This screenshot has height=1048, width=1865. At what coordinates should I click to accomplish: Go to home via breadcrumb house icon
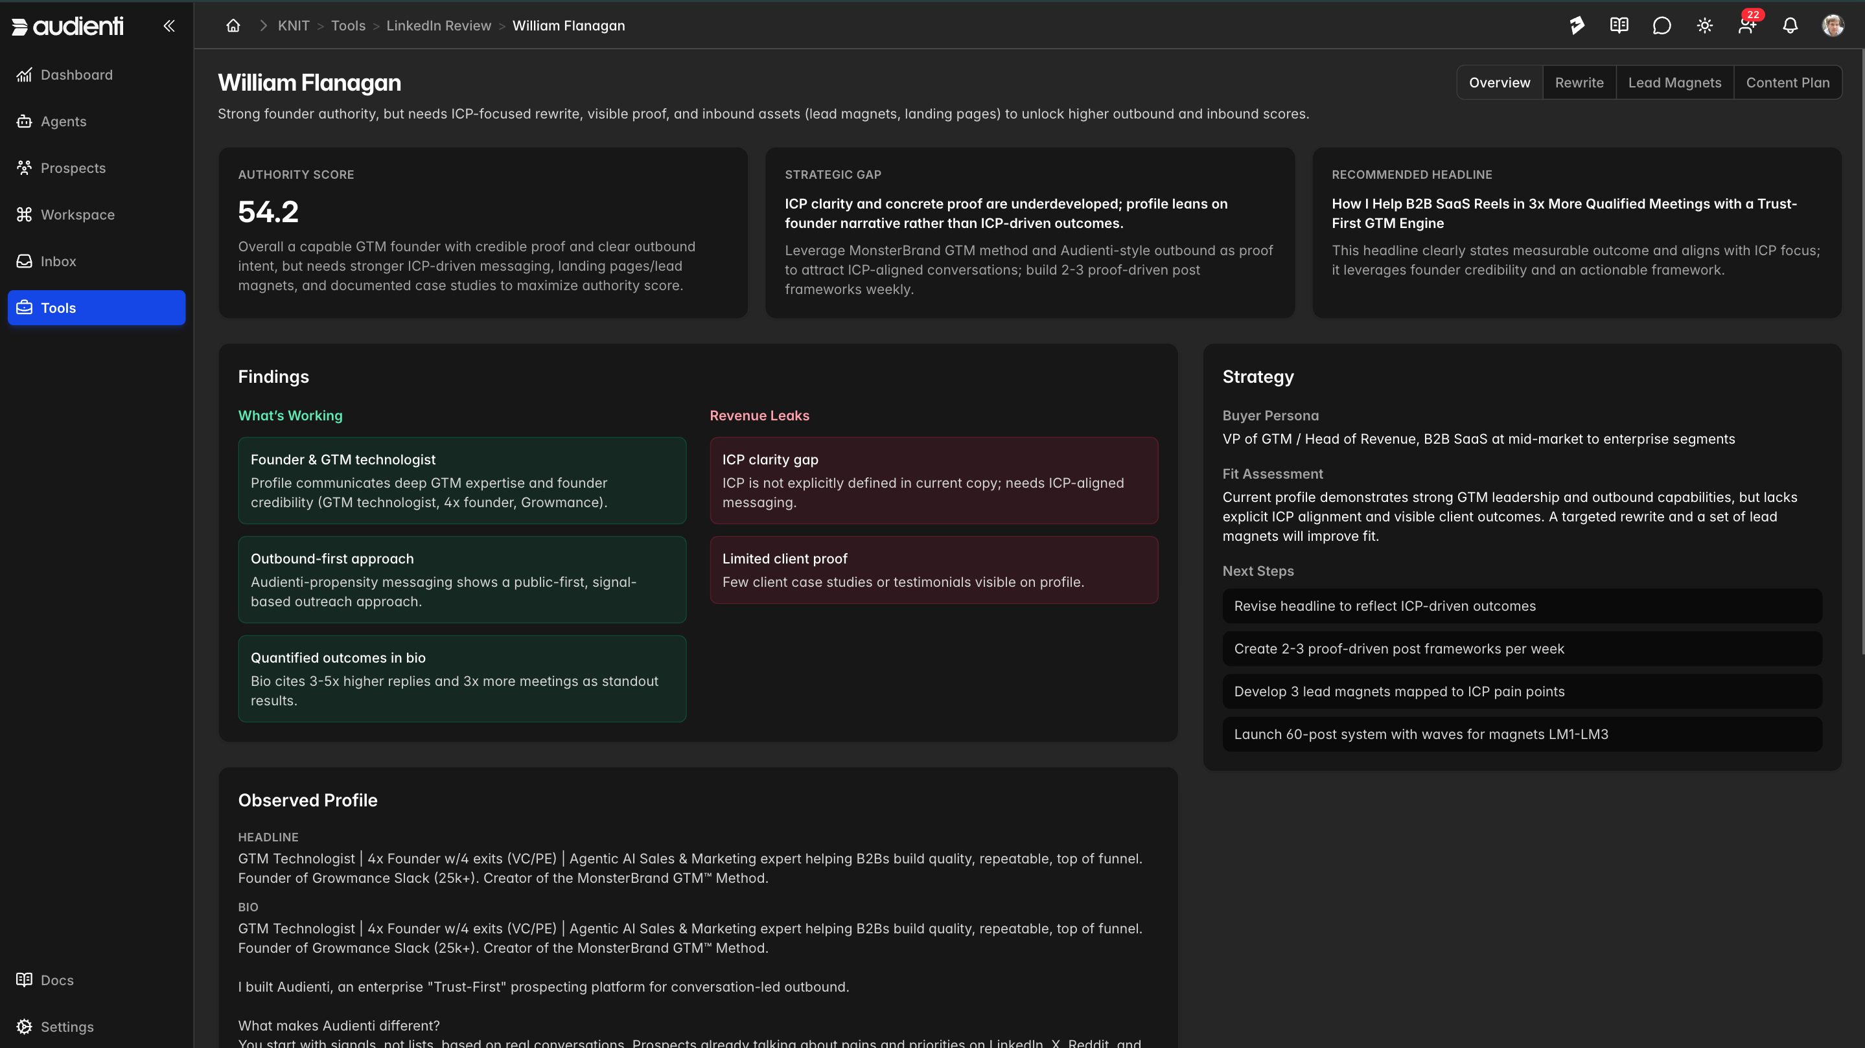(x=233, y=25)
